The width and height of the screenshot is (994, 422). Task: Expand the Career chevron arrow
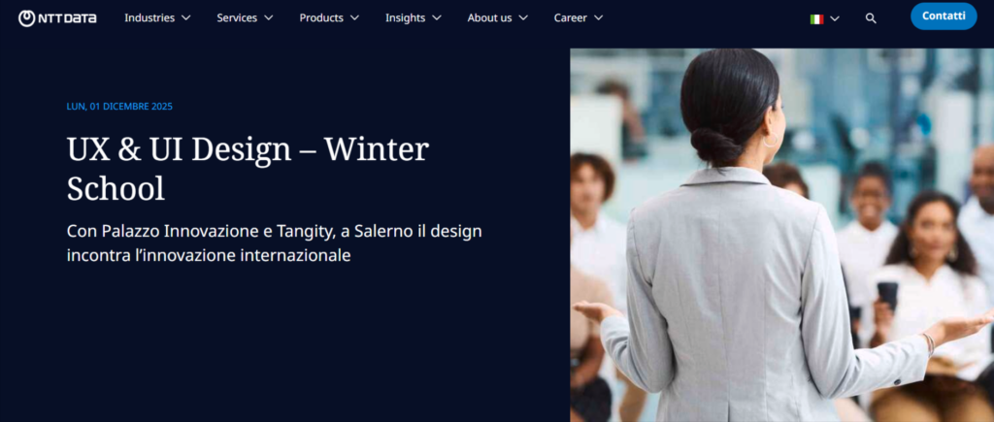(x=598, y=18)
